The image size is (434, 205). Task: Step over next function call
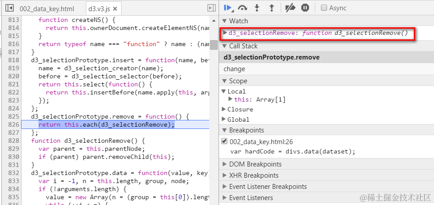242,8
